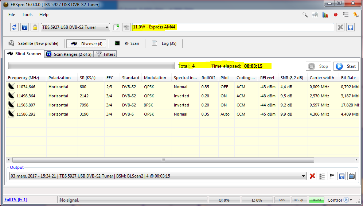Open the bar chart spectrum icon
The image size is (363, 206).
(x=325, y=15)
